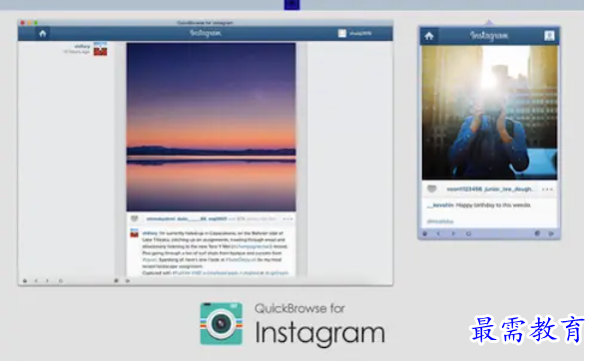
Task: Click back arrow in large window bottom bar
Action: (x=36, y=280)
